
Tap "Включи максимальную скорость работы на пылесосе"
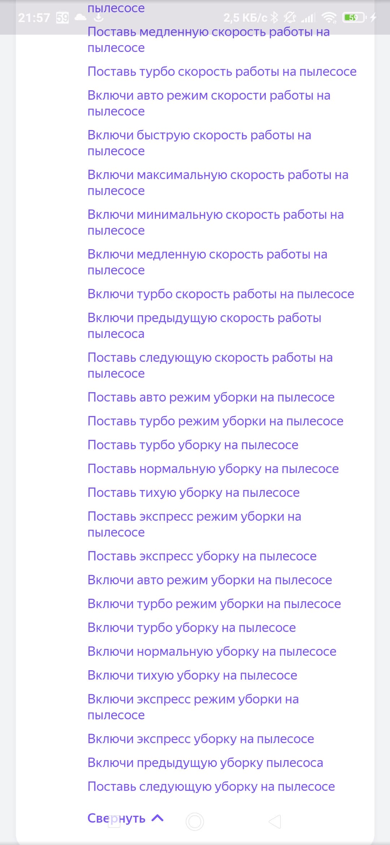[218, 182]
